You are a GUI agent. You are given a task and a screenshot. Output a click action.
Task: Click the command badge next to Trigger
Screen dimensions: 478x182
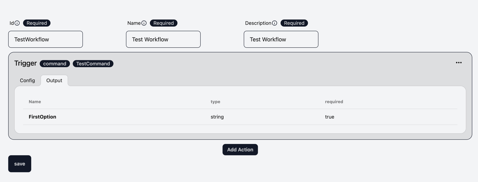pos(55,64)
